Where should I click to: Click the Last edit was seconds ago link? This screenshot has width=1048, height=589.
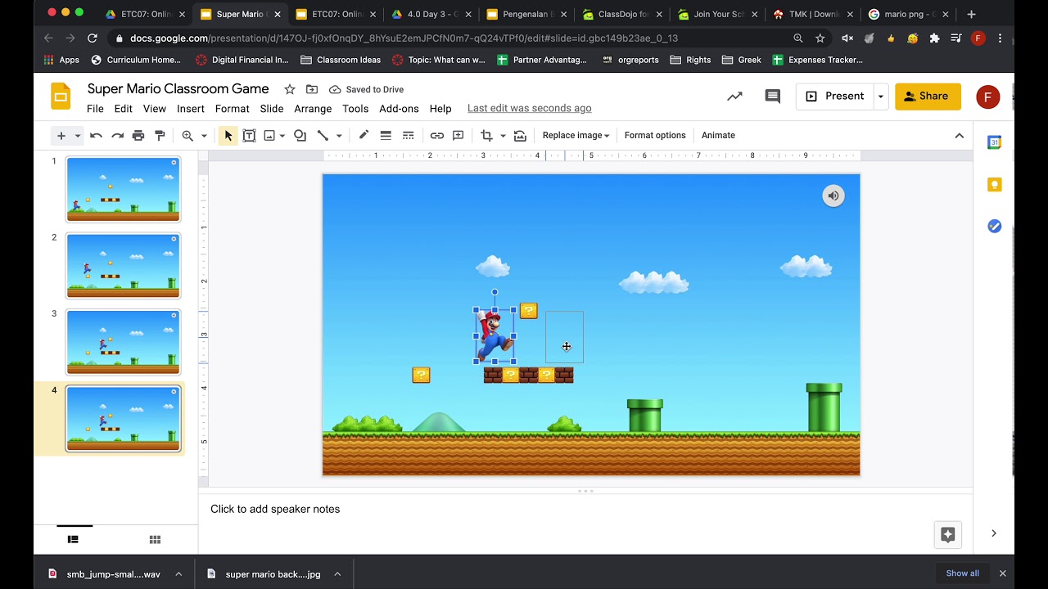tap(529, 108)
